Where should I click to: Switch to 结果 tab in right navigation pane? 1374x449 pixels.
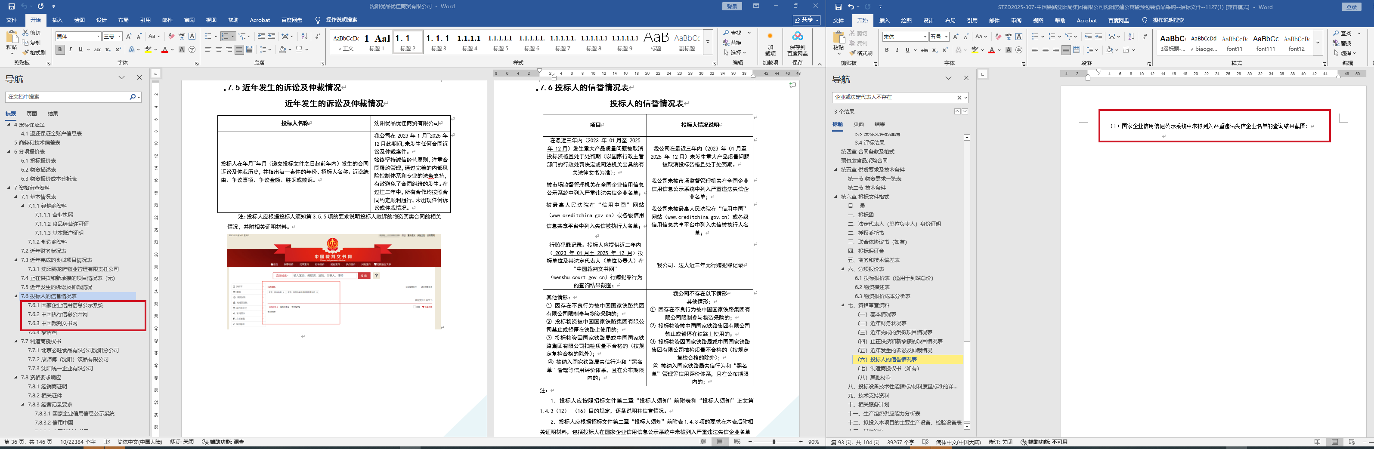(x=879, y=124)
